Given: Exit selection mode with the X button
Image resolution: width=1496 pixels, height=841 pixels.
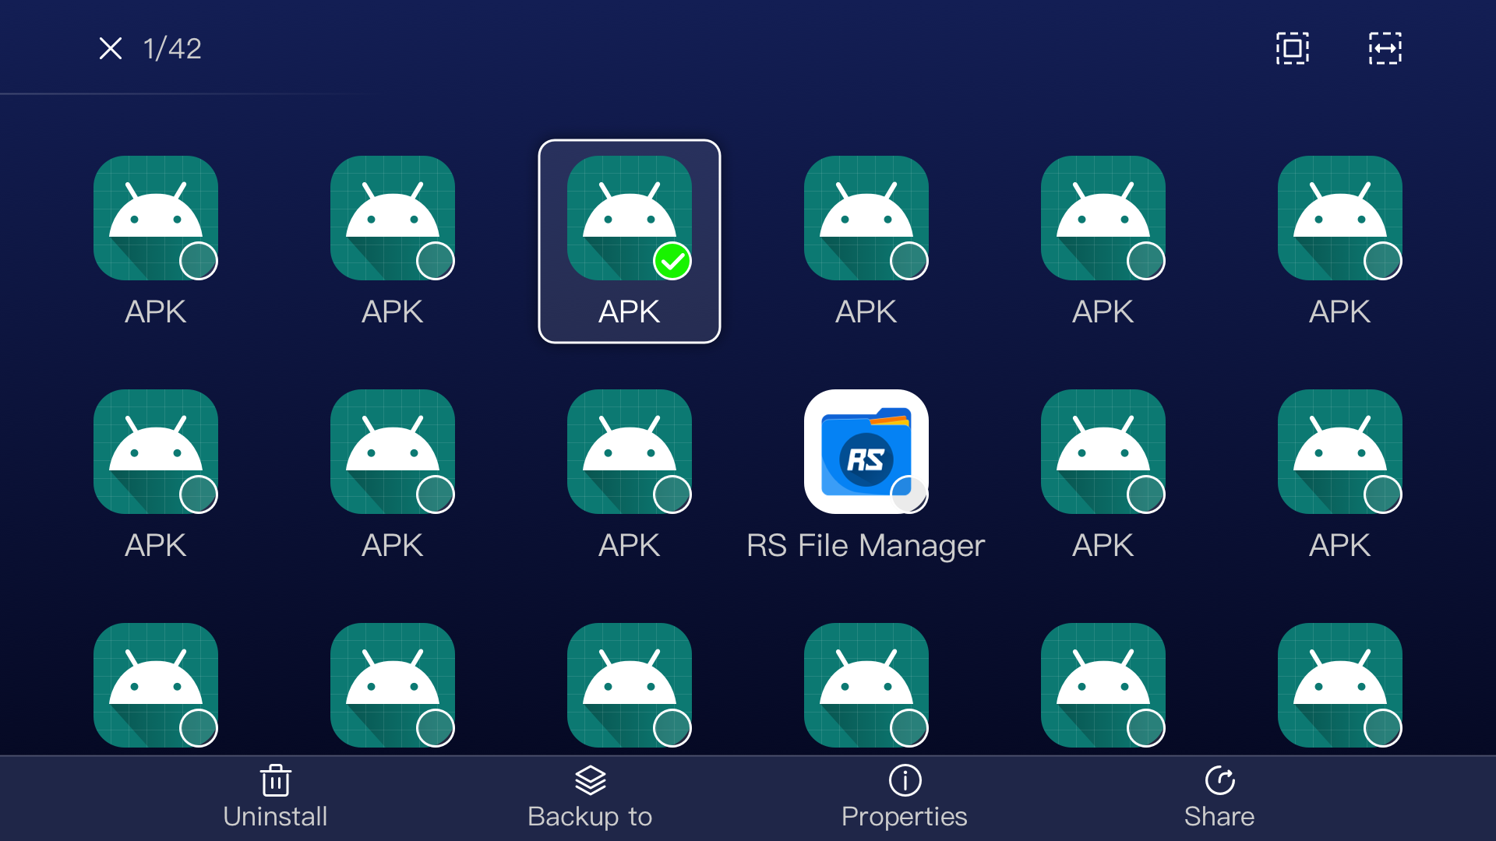Looking at the screenshot, I should [x=111, y=48].
